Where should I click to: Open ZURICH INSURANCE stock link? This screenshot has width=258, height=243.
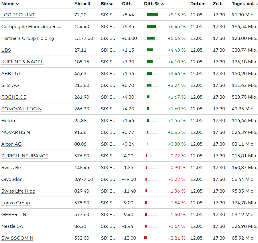(x=25, y=156)
